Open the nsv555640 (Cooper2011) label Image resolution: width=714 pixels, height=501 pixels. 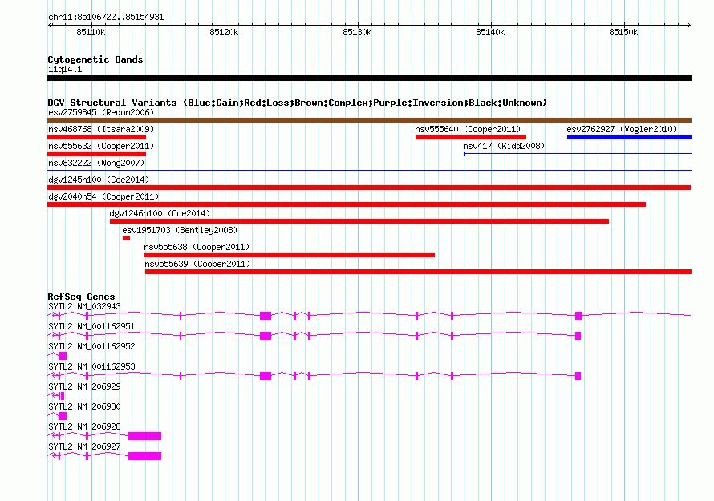click(x=468, y=129)
